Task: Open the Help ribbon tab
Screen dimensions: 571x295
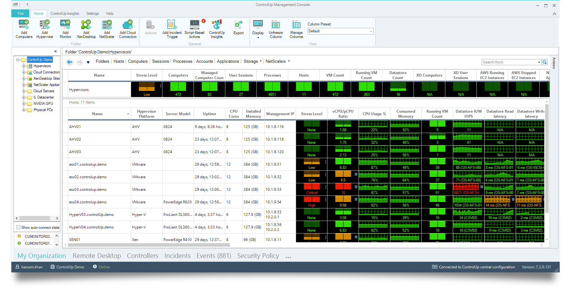Action: pos(110,13)
